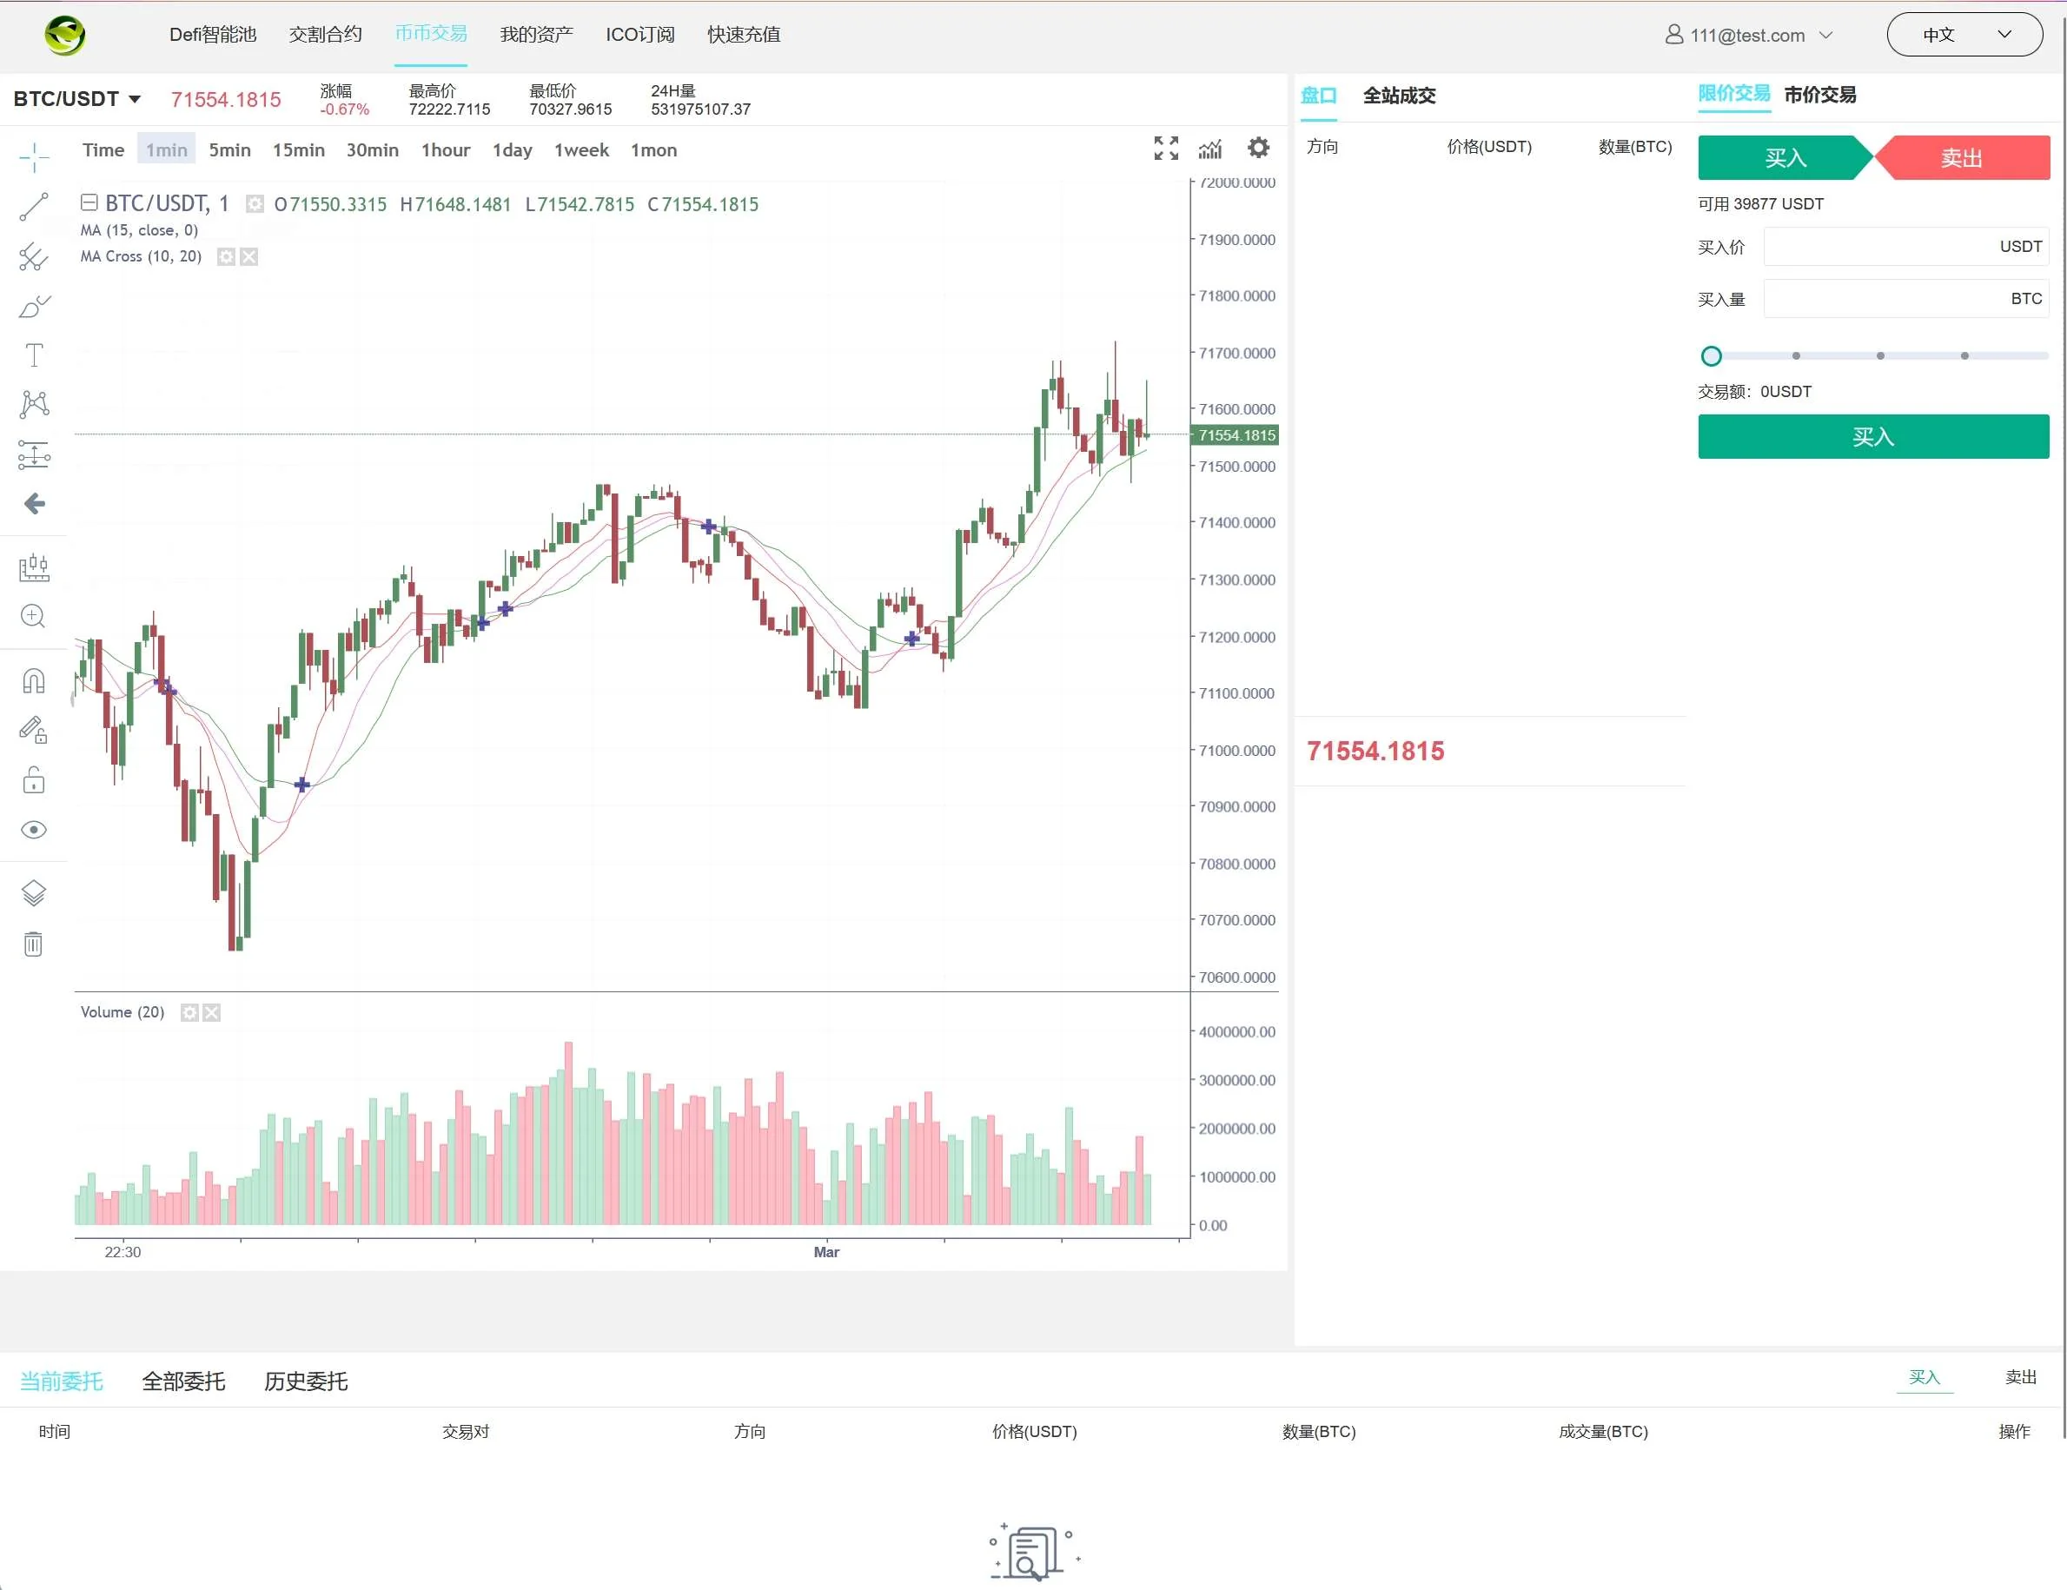Click the trade amount slider handle
The width and height of the screenshot is (2067, 1590).
pyautogui.click(x=1710, y=356)
